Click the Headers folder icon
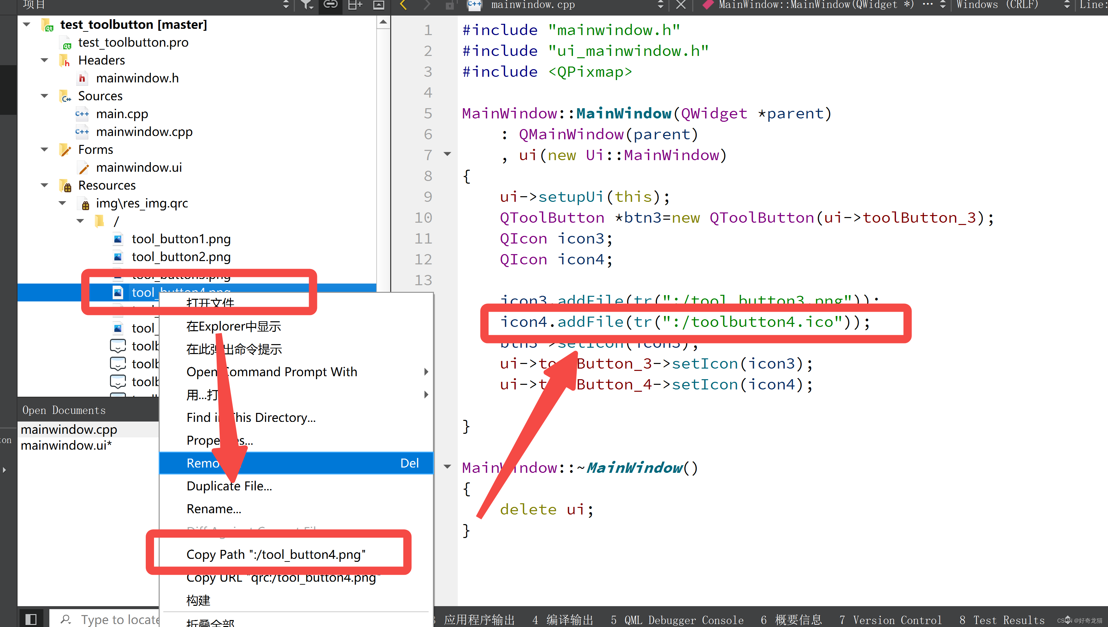Viewport: 1108px width, 627px height. (65, 61)
